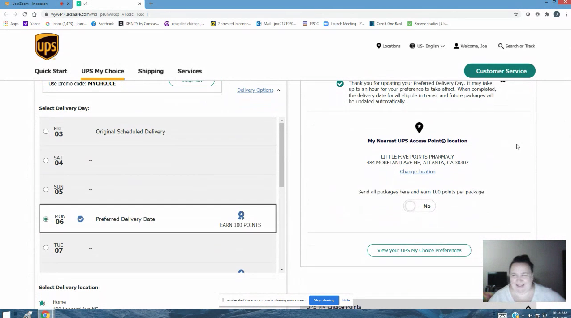Screen dimensions: 571x318
Task: Open a new browser tab with plus icon
Action: [151, 4]
